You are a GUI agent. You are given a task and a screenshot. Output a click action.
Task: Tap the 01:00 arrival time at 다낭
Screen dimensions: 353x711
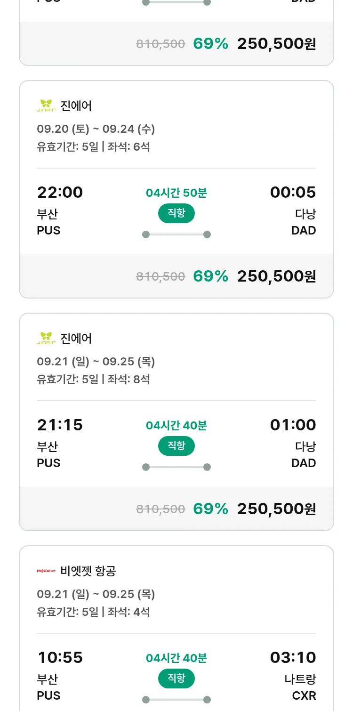[x=293, y=425]
